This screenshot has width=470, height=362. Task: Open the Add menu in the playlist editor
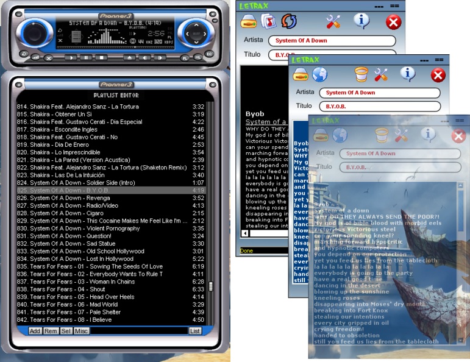pyautogui.click(x=35, y=331)
